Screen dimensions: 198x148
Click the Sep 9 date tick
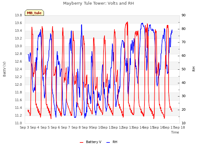86,127
